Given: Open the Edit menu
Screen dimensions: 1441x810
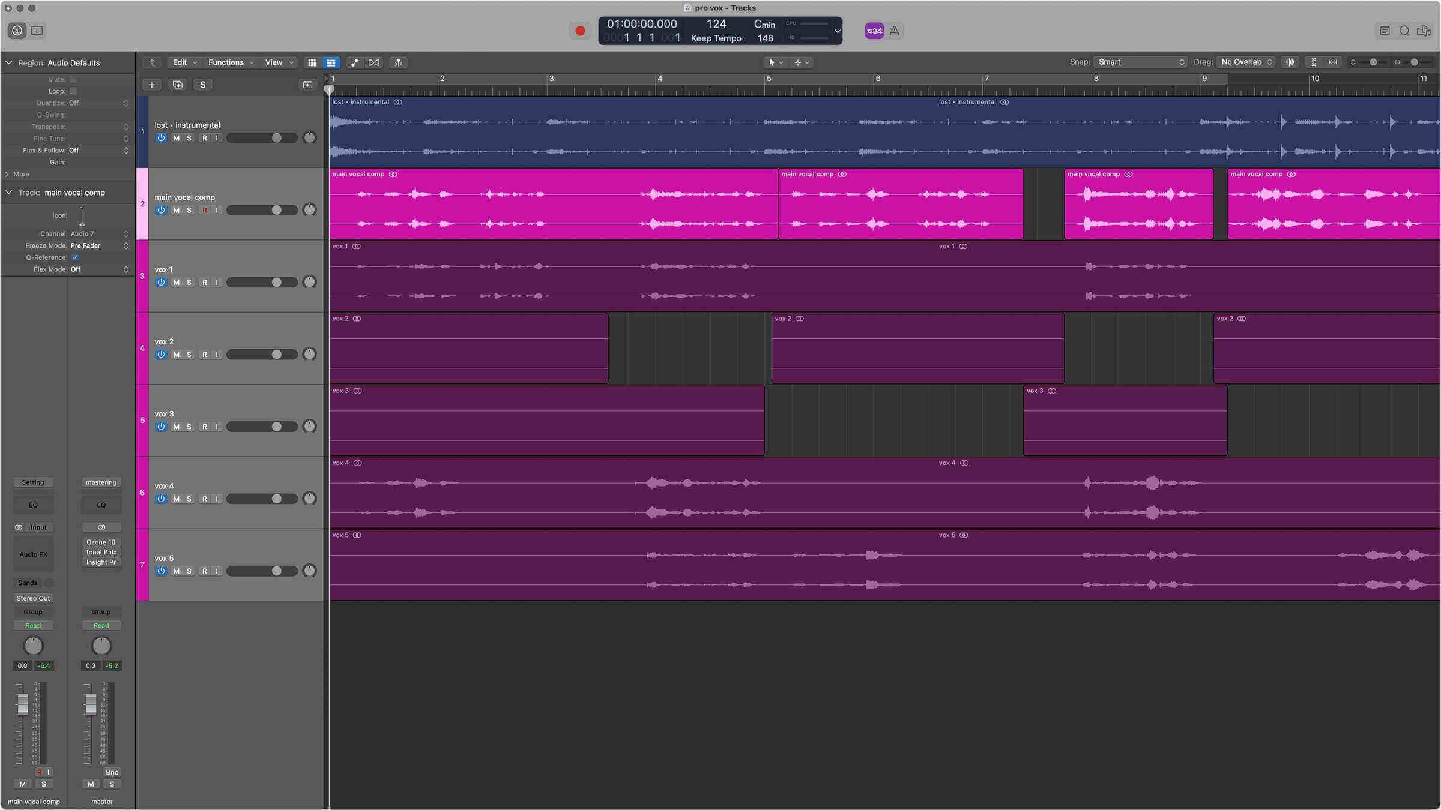Looking at the screenshot, I should pyautogui.click(x=184, y=62).
